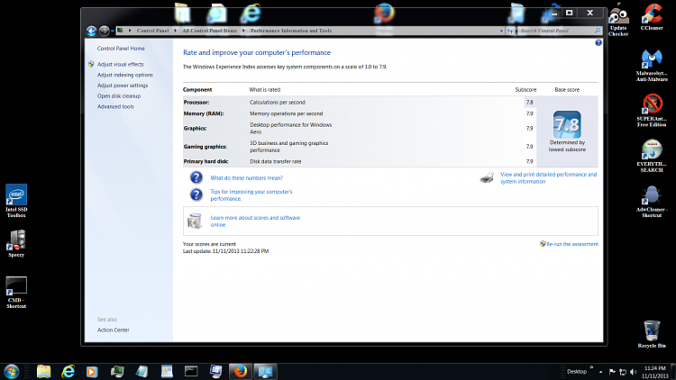The image size is (676, 380).
Task: Open Intel SSD Toolbox desktop icon
Action: (x=16, y=201)
